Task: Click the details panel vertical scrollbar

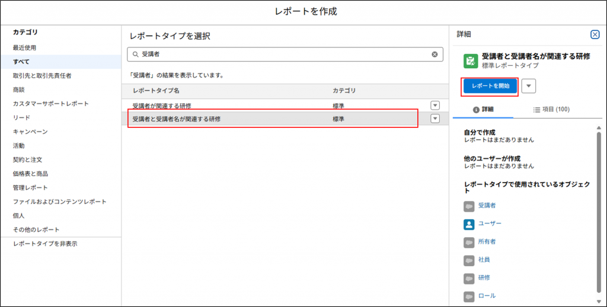Action: coord(599,207)
